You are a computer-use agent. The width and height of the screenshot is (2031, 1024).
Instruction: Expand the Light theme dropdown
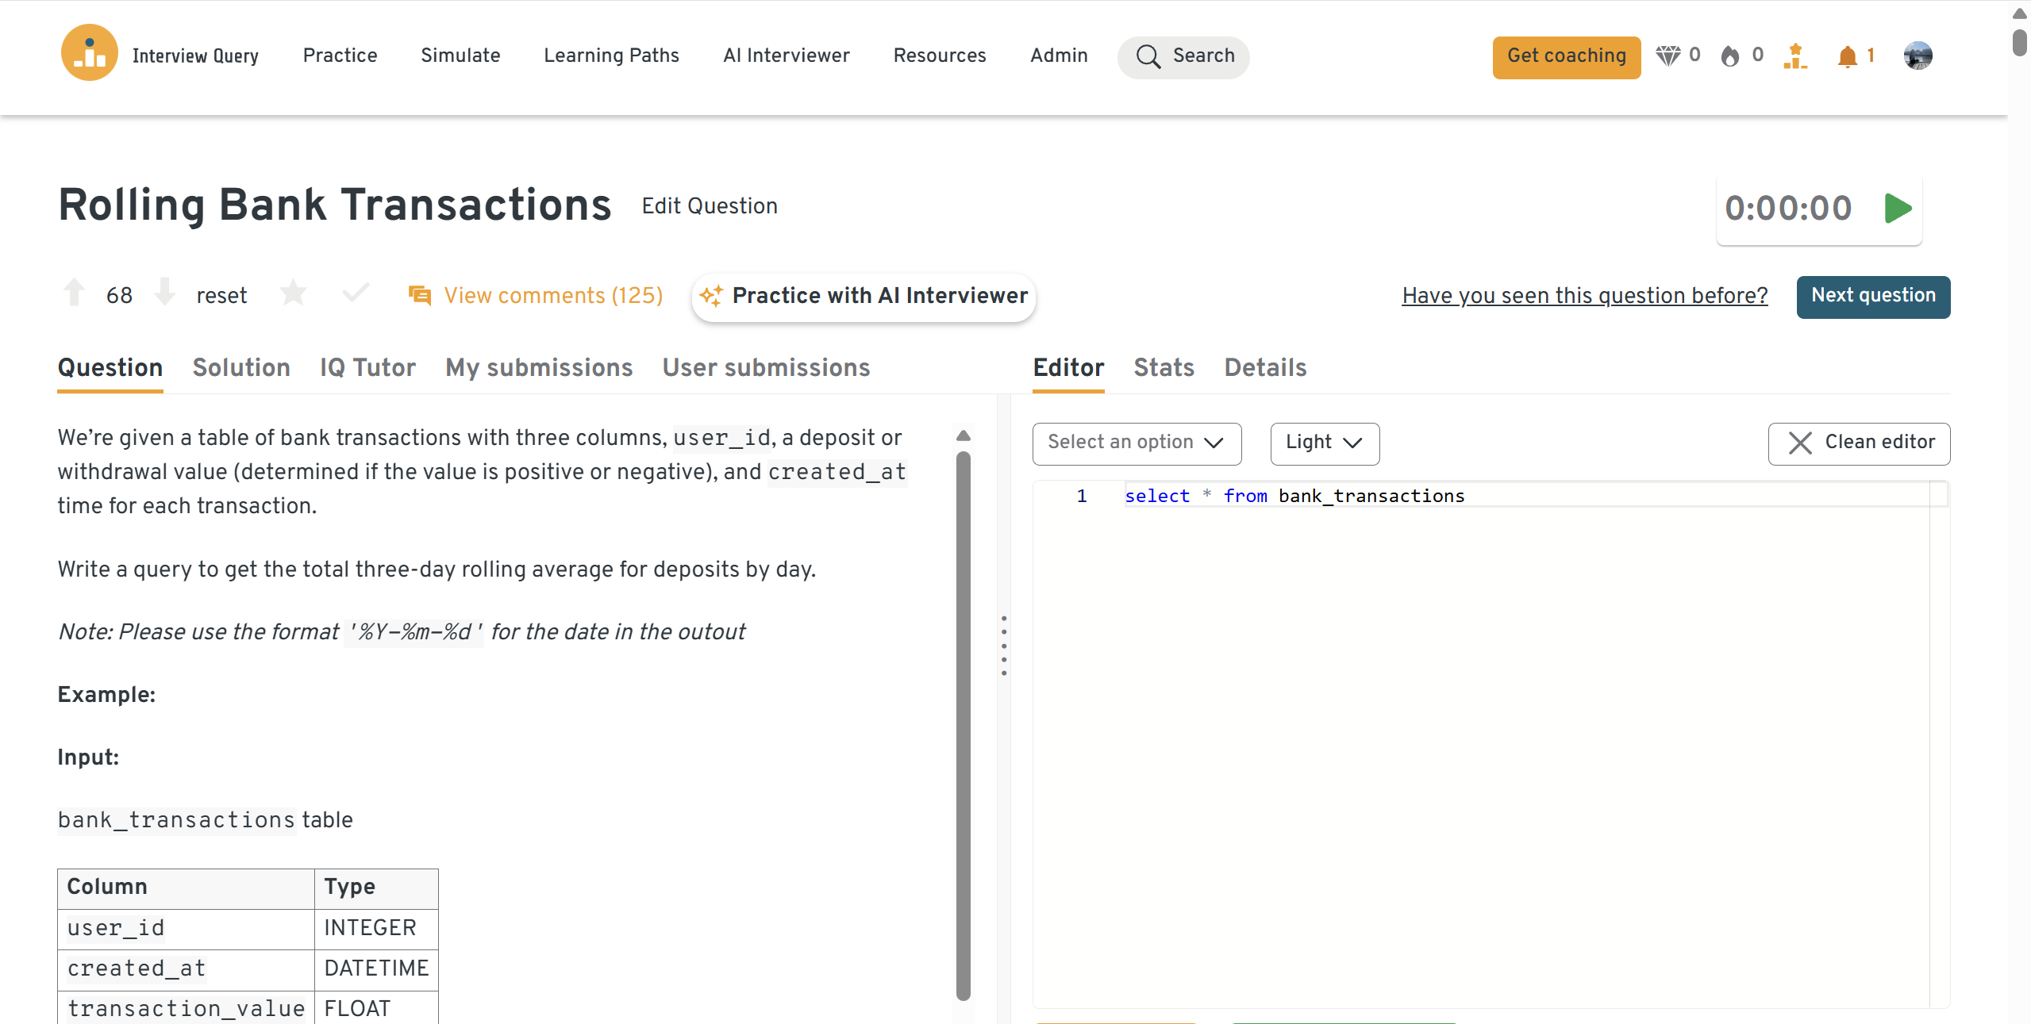(x=1324, y=443)
